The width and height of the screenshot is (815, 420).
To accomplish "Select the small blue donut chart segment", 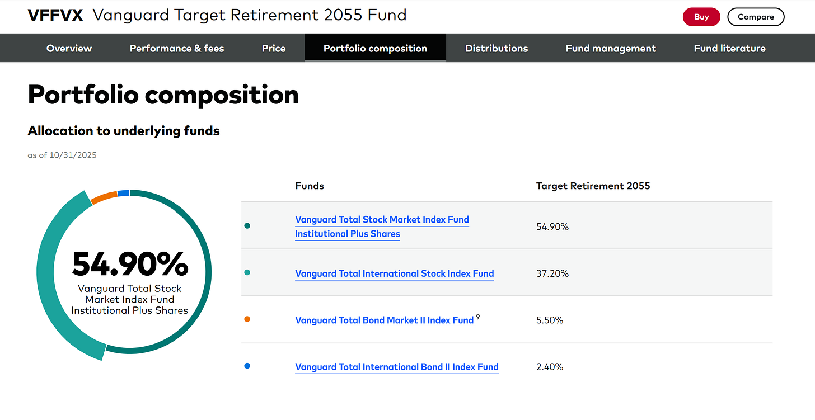I will click(123, 193).
